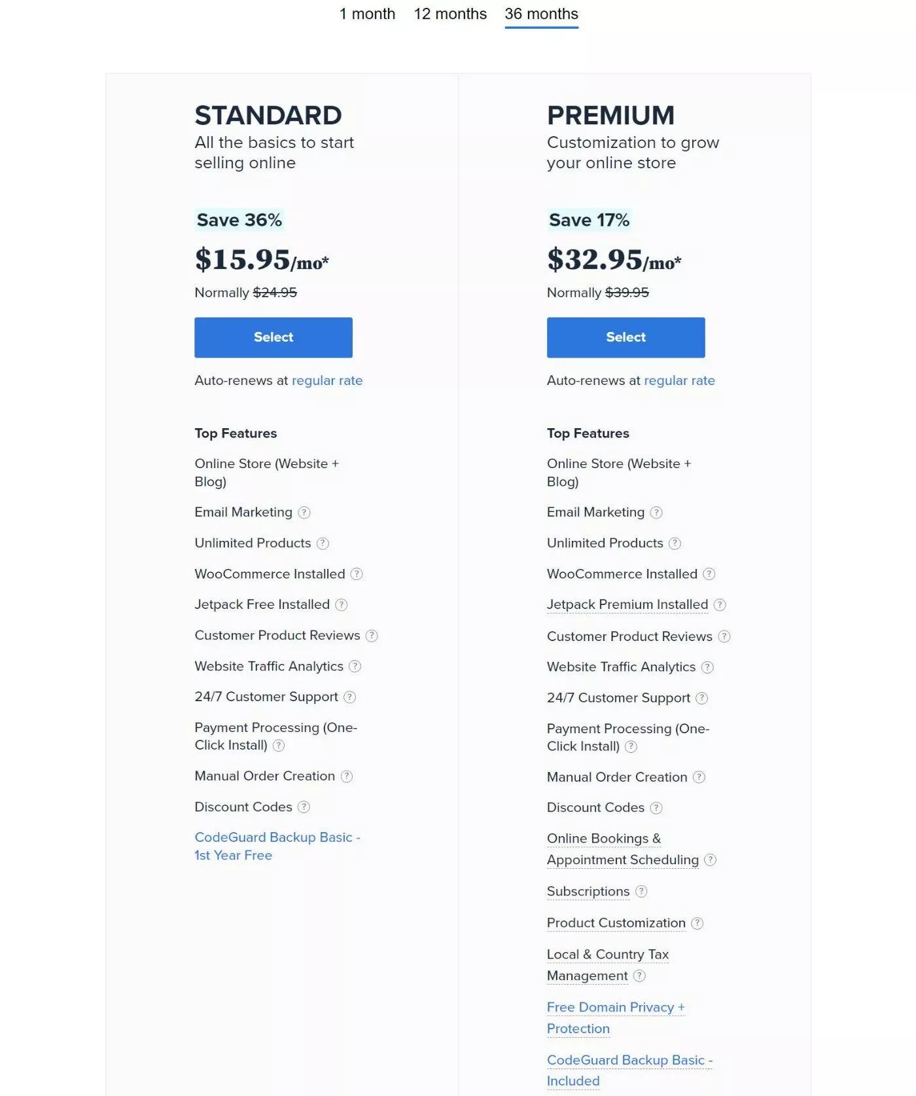Click help icon beside Standard Unlimited Products
The height and width of the screenshot is (1096, 916).
(x=323, y=543)
